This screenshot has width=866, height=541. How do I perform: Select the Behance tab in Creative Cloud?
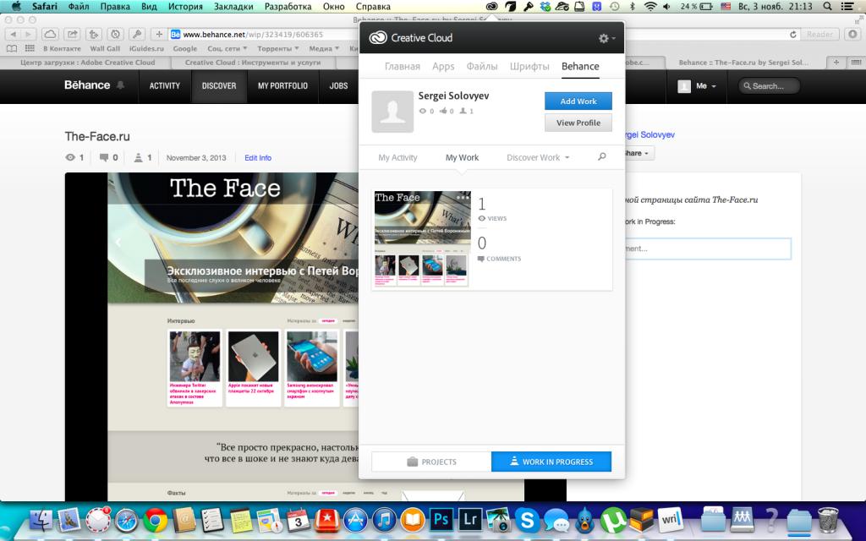(580, 66)
